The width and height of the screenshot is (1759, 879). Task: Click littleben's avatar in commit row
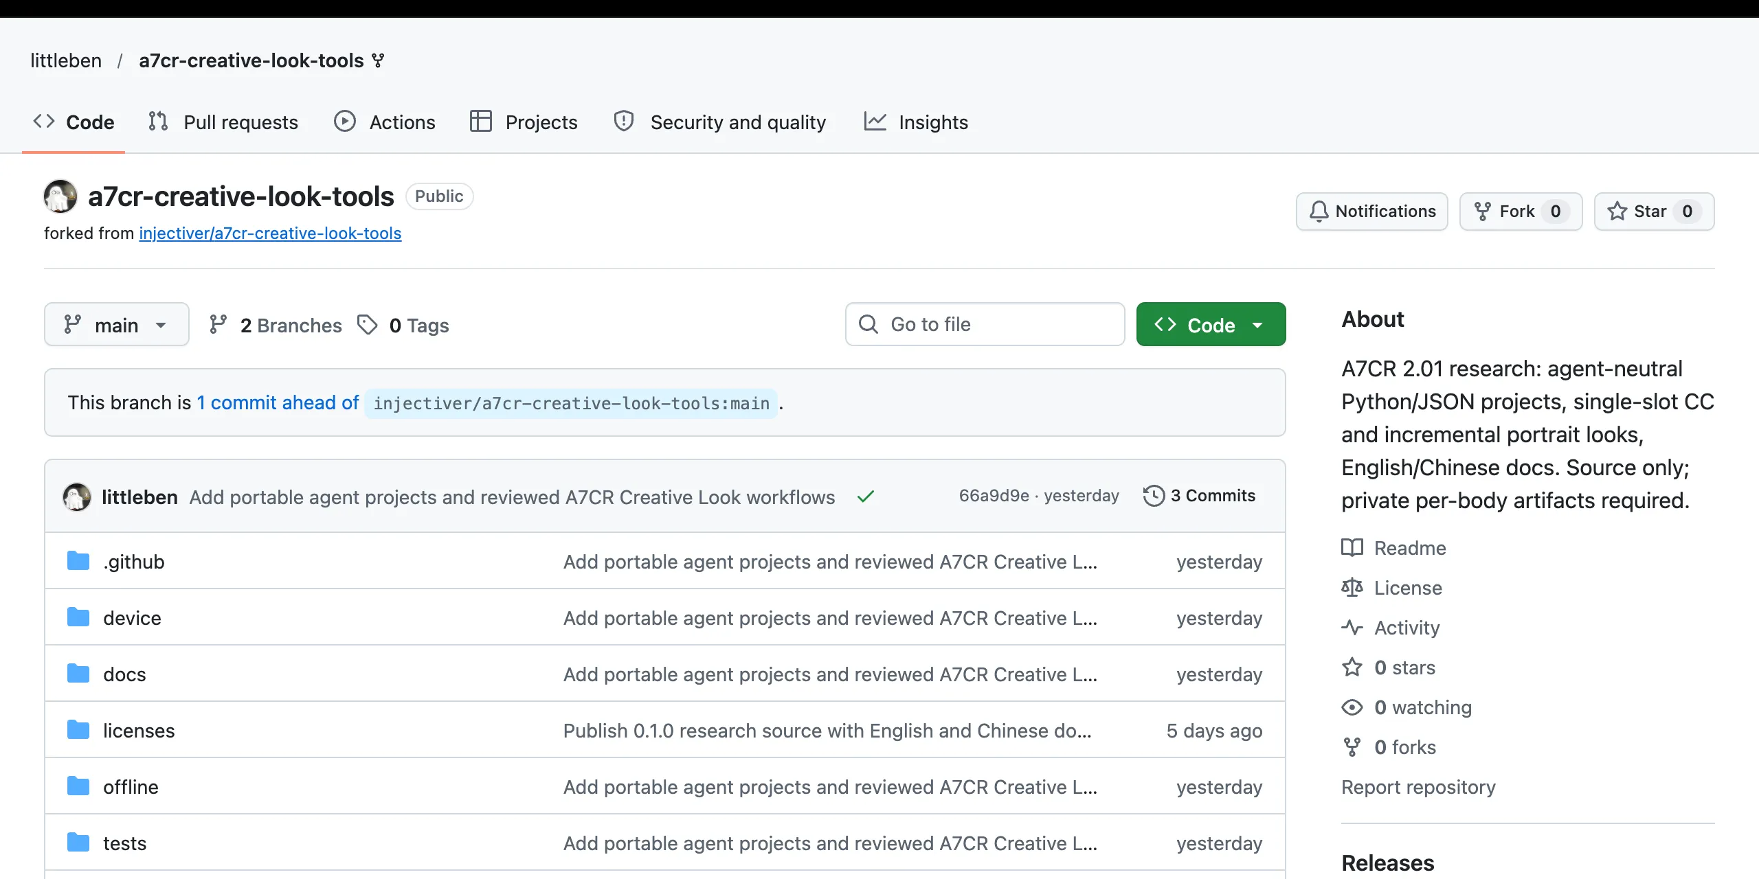[x=77, y=496]
